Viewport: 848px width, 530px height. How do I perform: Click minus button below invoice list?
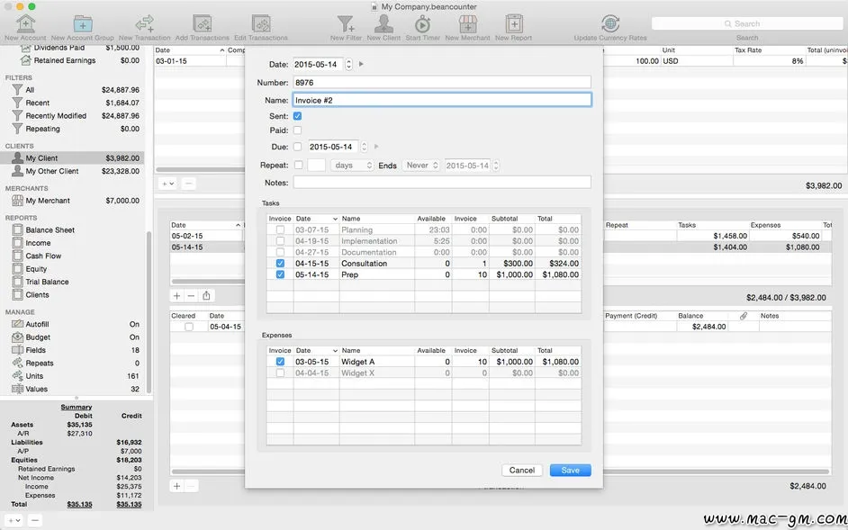point(191,296)
